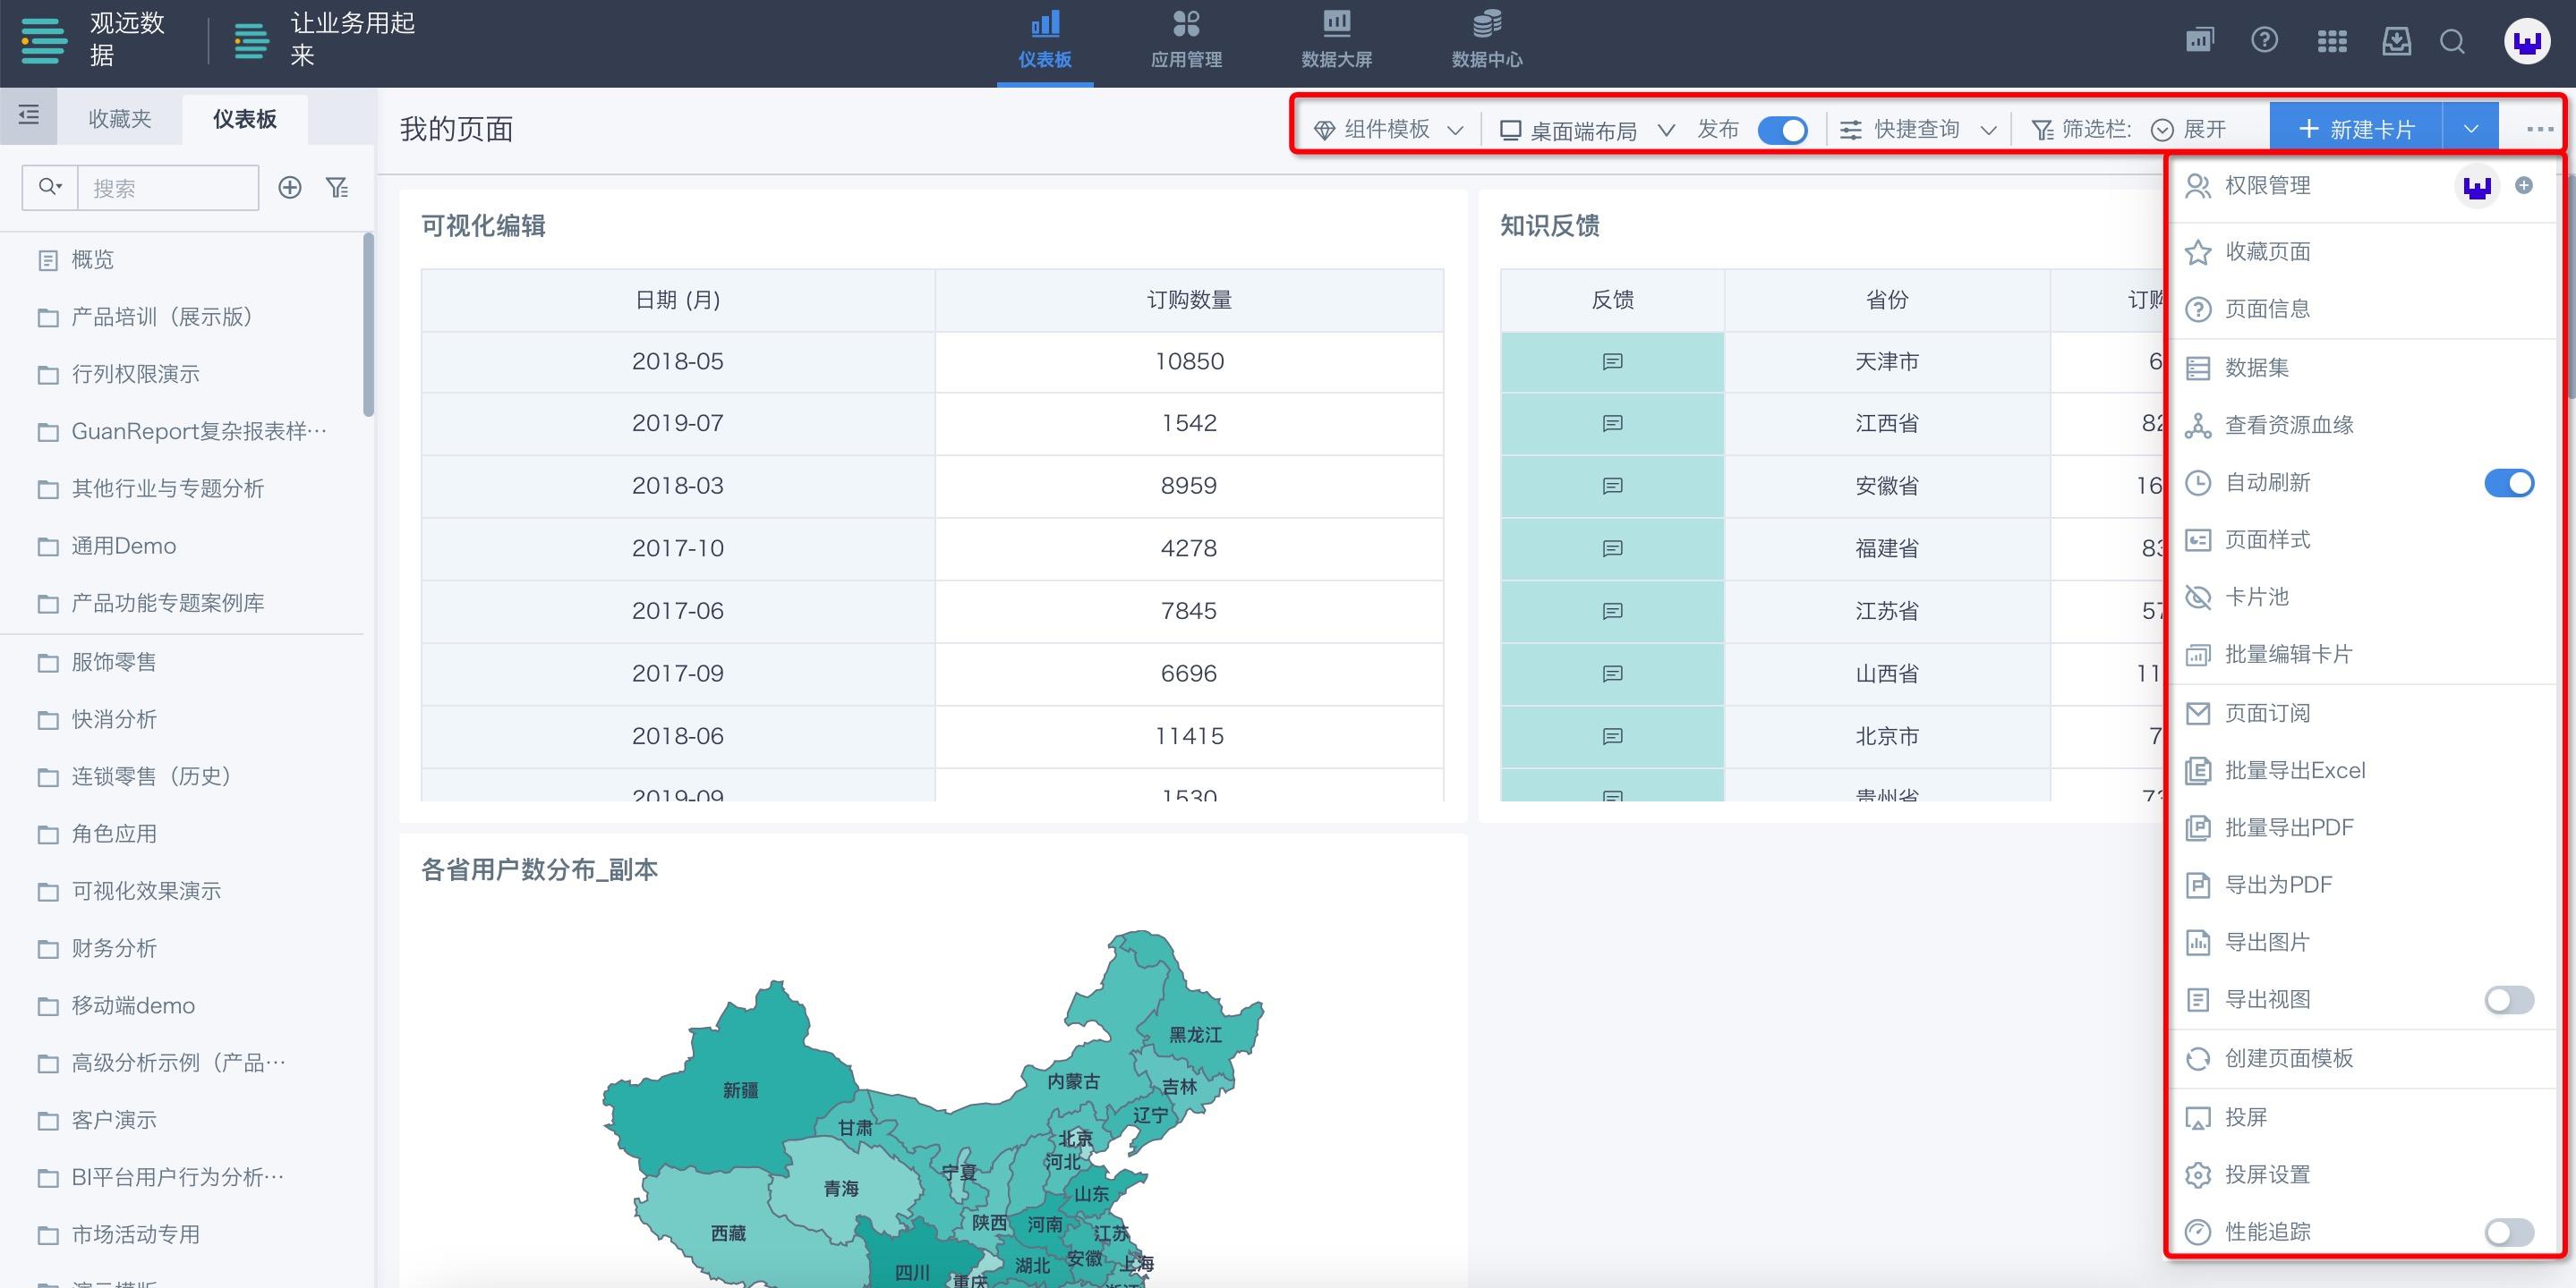Switch to the 收藏夹 tab
This screenshot has width=2576, height=1288.
coord(120,119)
